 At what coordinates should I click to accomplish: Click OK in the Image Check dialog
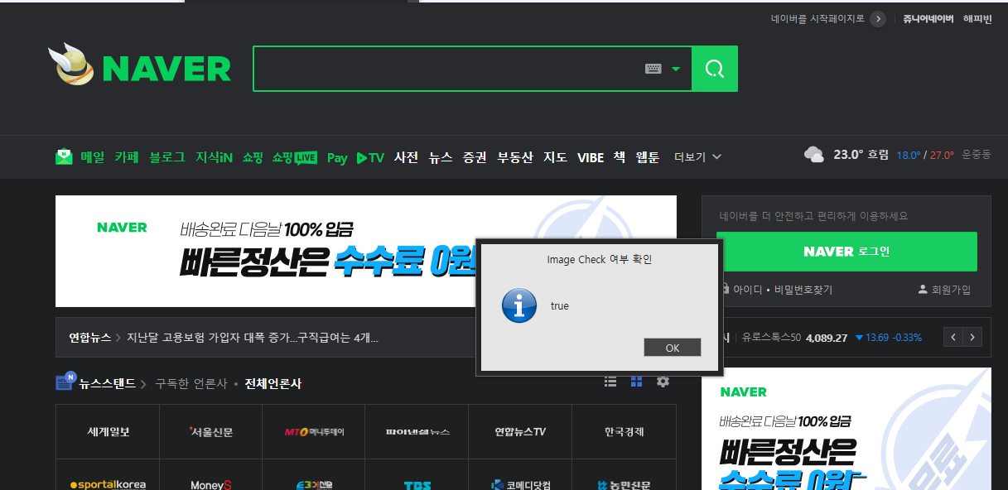673,348
